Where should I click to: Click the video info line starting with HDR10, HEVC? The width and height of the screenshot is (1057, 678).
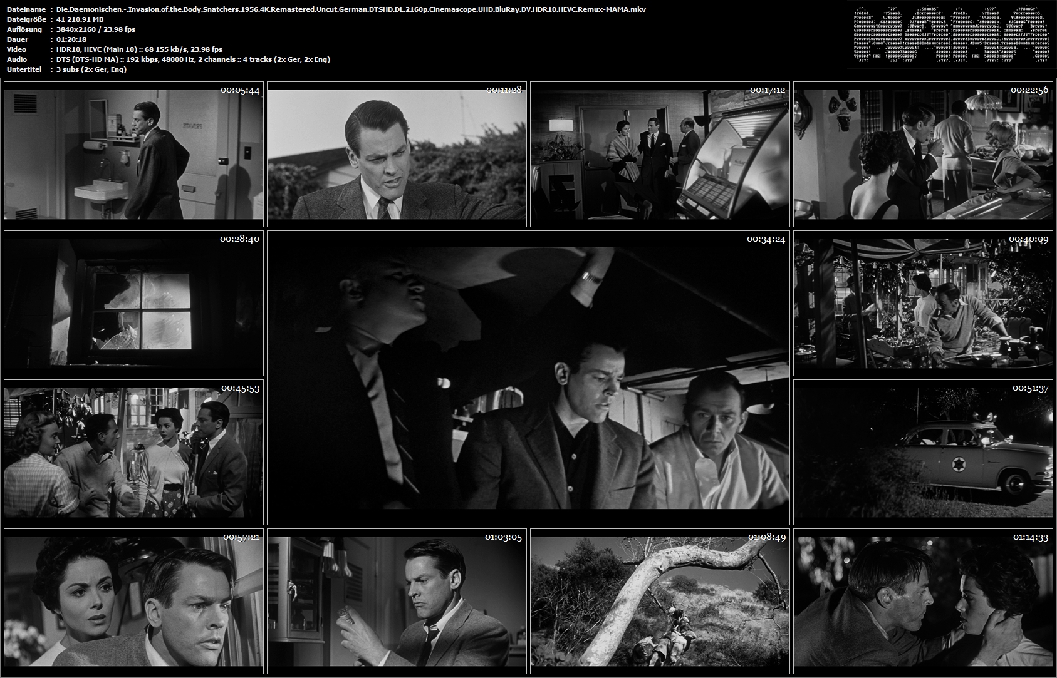click(x=139, y=49)
